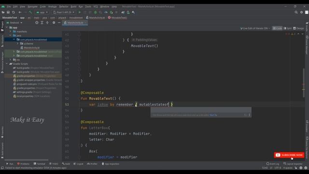Image resolution: width=309 pixels, height=174 pixels.
Task: Open the Project tool window side tab
Action: 2,26
